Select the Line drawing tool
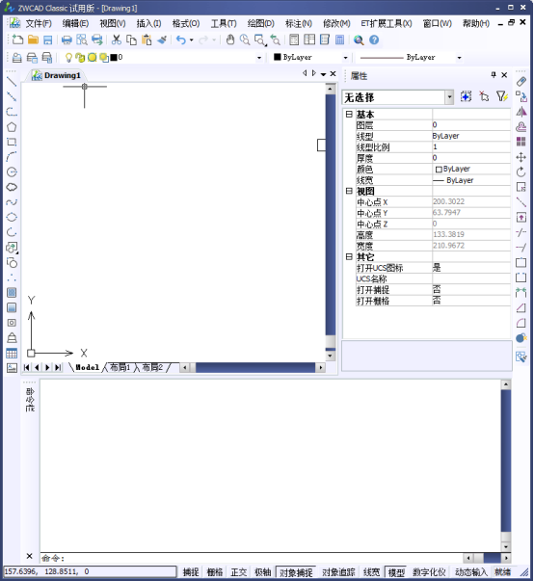 coord(12,81)
